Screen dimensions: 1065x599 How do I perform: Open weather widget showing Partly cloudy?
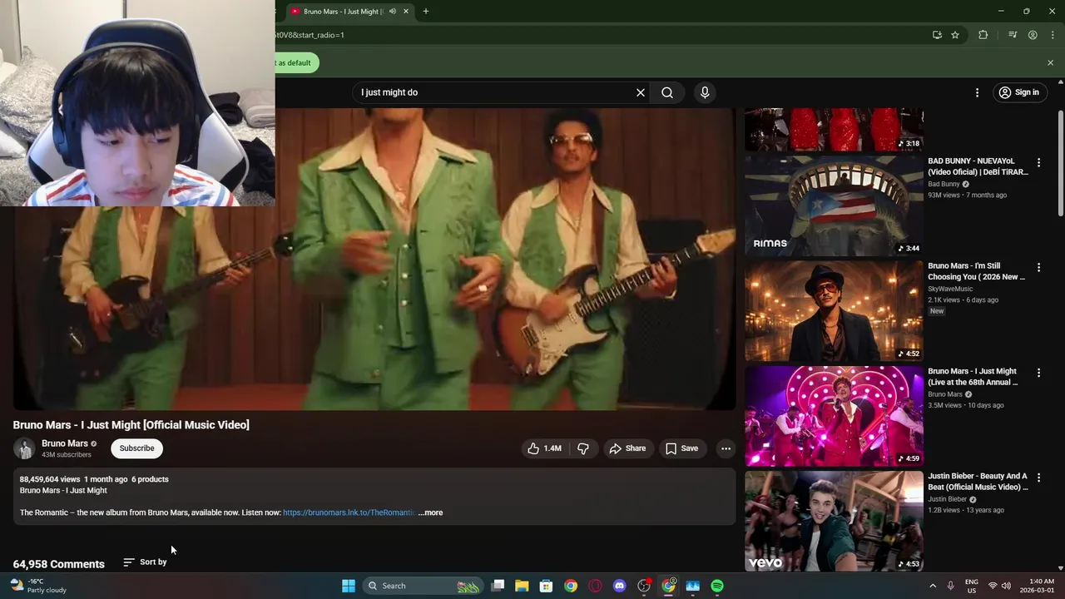coord(37,586)
